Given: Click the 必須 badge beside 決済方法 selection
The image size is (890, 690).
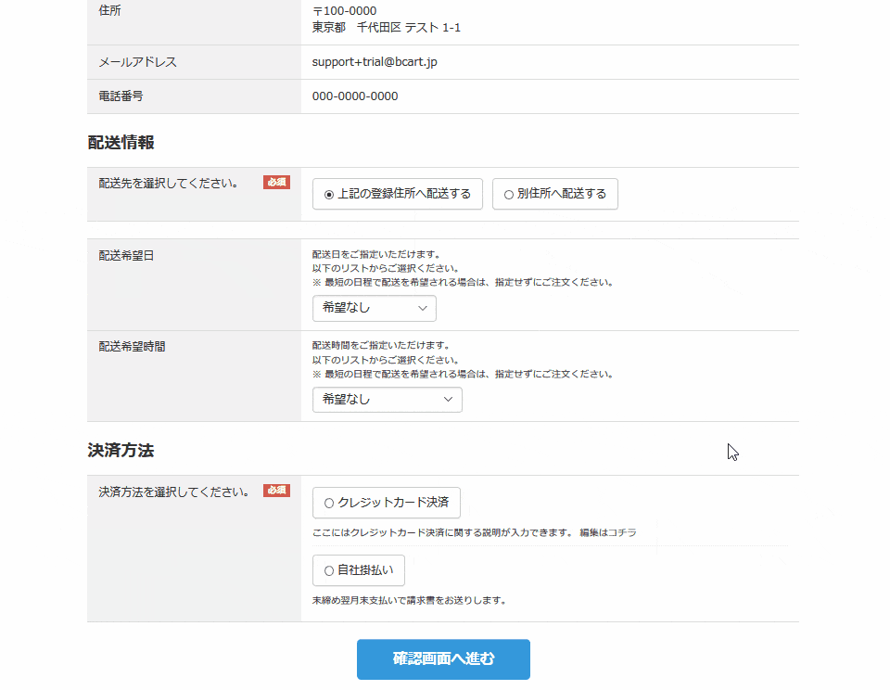Looking at the screenshot, I should [x=276, y=490].
